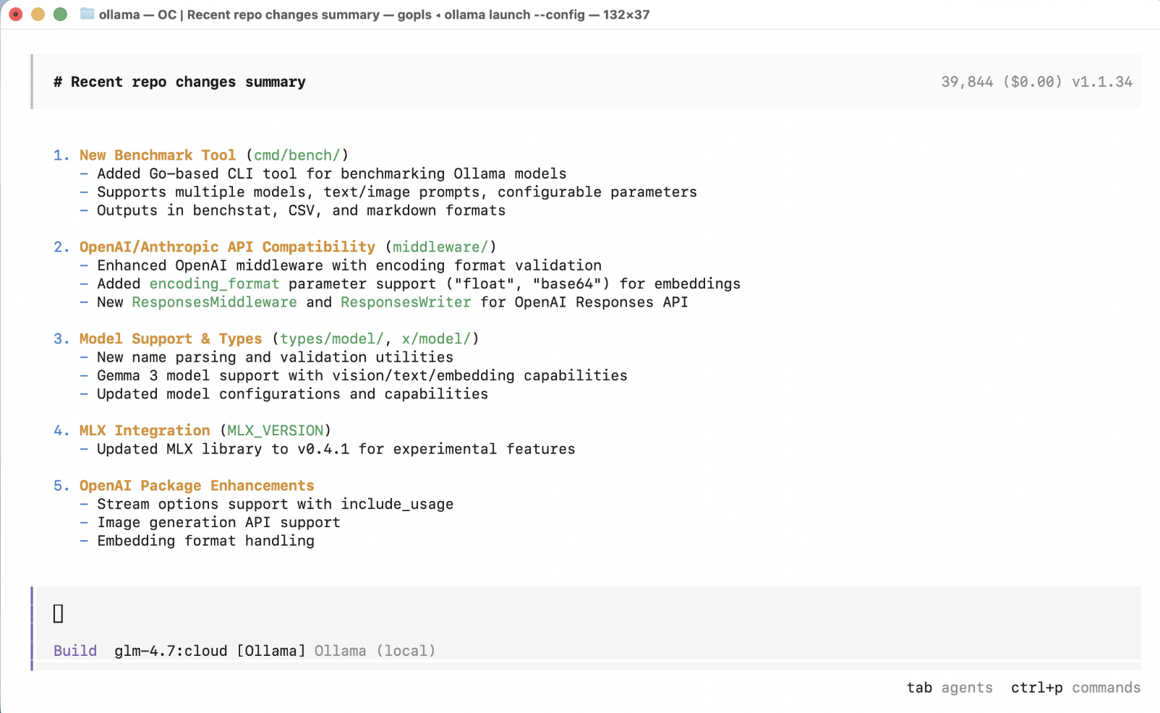
Task: Click the "[Ollama]" provider tag
Action: [271, 651]
